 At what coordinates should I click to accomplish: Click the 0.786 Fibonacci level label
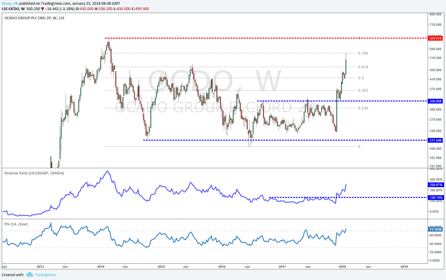tap(363, 53)
